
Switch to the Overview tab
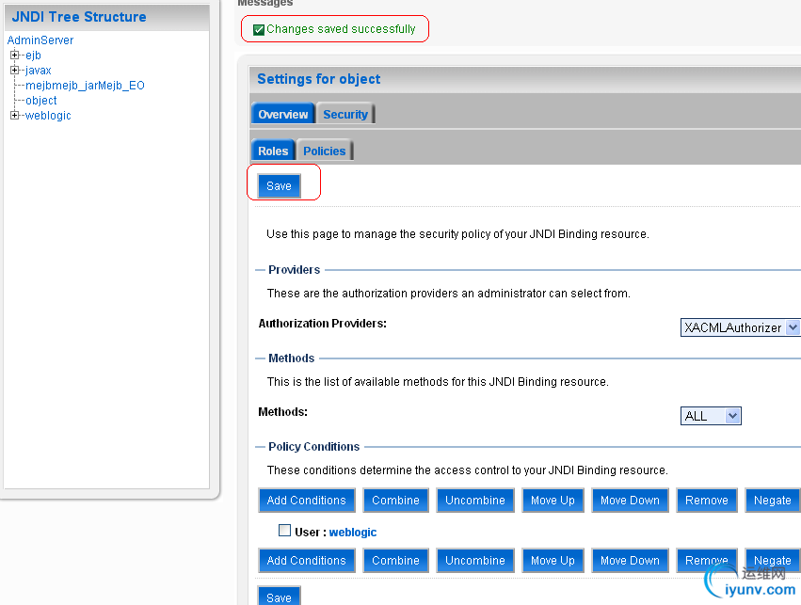click(283, 115)
